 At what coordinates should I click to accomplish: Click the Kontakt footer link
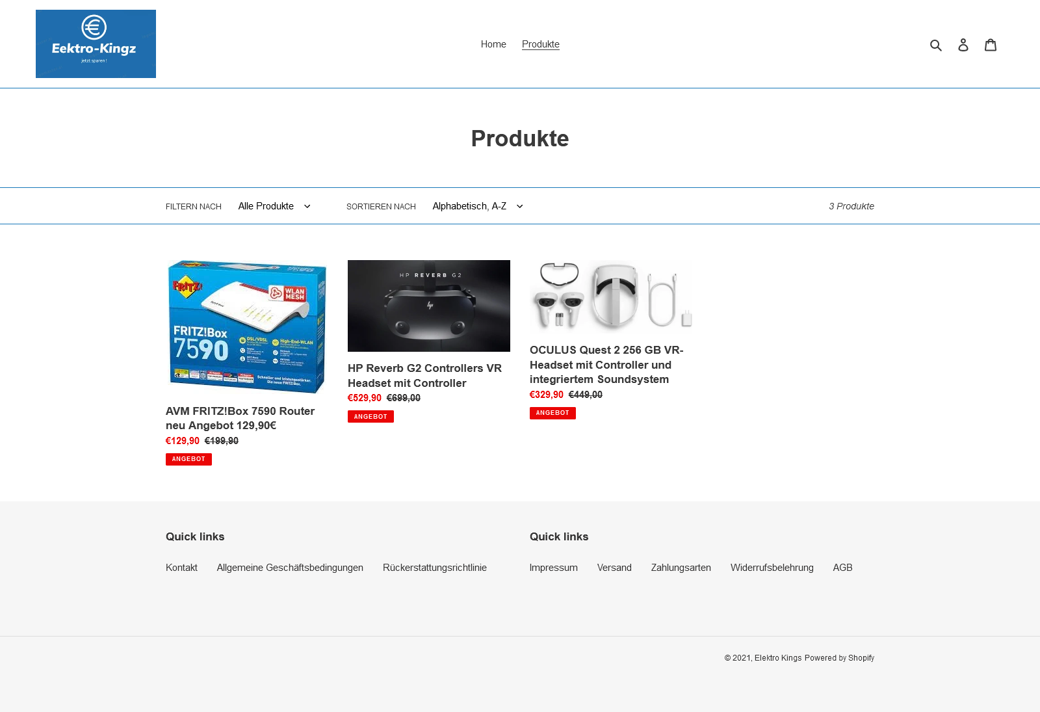[181, 568]
